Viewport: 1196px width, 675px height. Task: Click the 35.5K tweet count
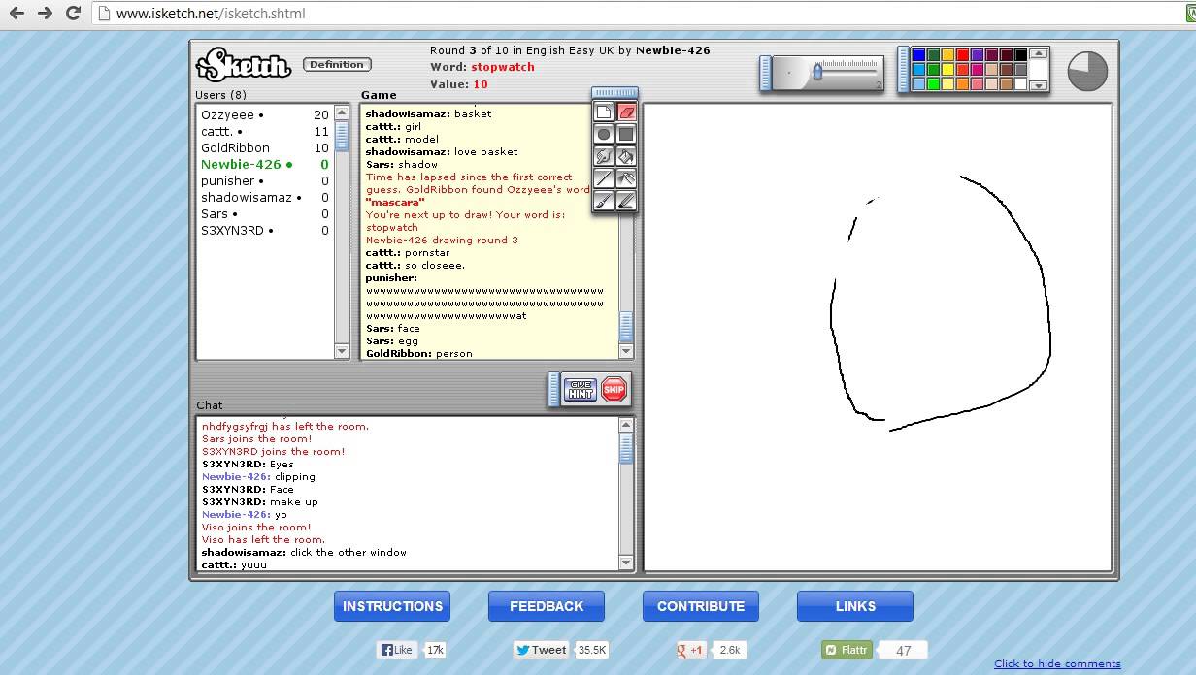[x=591, y=650]
